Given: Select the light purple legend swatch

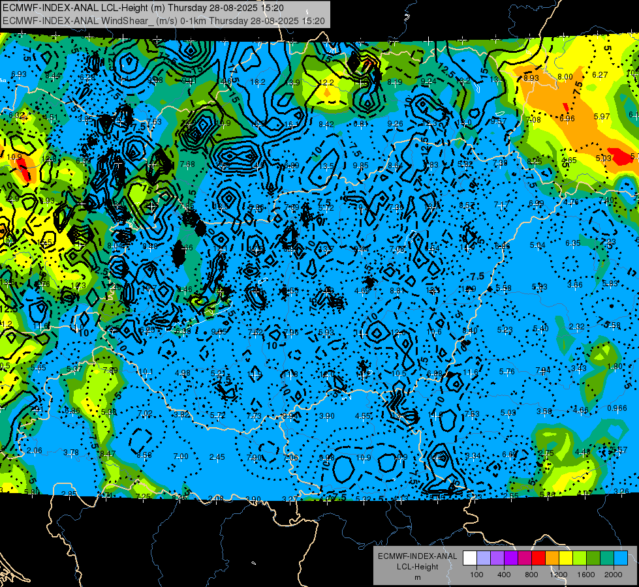Looking at the screenshot, I should pos(497,558).
